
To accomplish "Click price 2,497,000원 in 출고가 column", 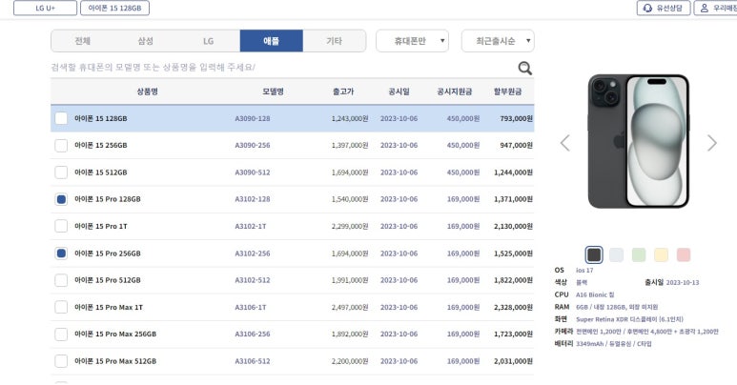I will coord(350,307).
